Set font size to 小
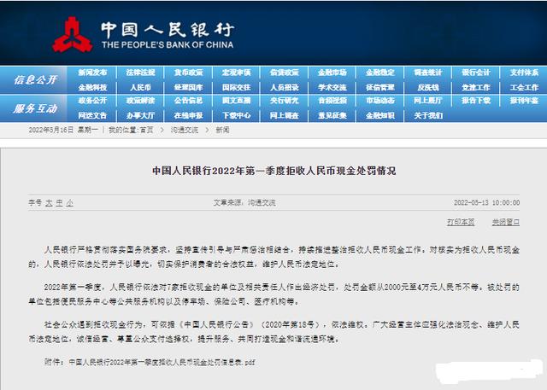 point(70,202)
